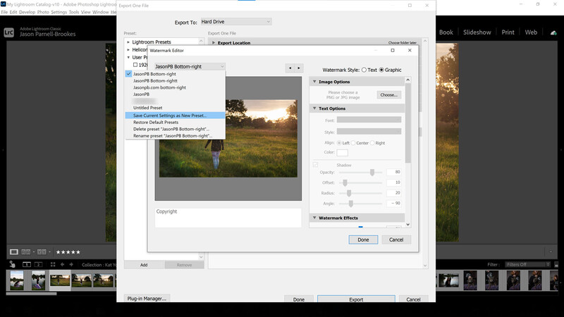Viewport: 564px width, 317px height.
Task: Click Add preset button
Action: [x=144, y=265]
